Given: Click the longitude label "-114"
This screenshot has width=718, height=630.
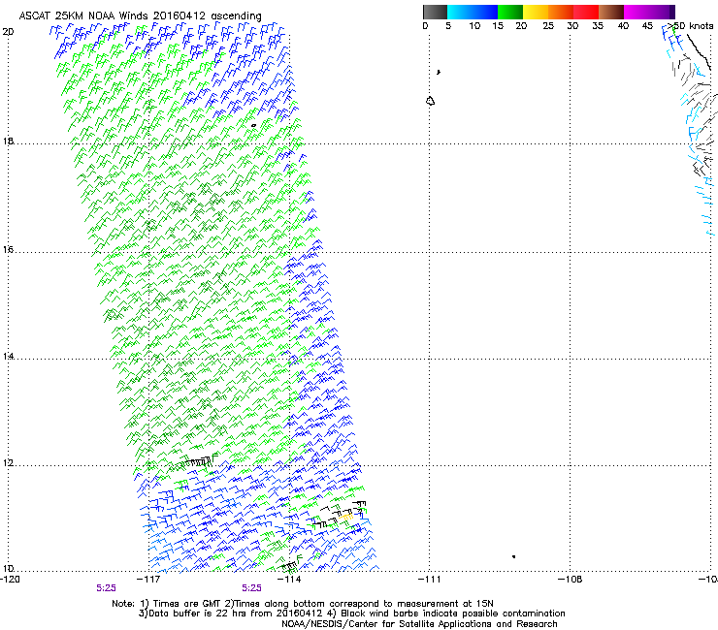Looking at the screenshot, I should click(289, 580).
